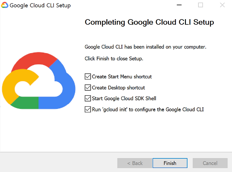Click the large Google Cloud logo image

[39, 80]
